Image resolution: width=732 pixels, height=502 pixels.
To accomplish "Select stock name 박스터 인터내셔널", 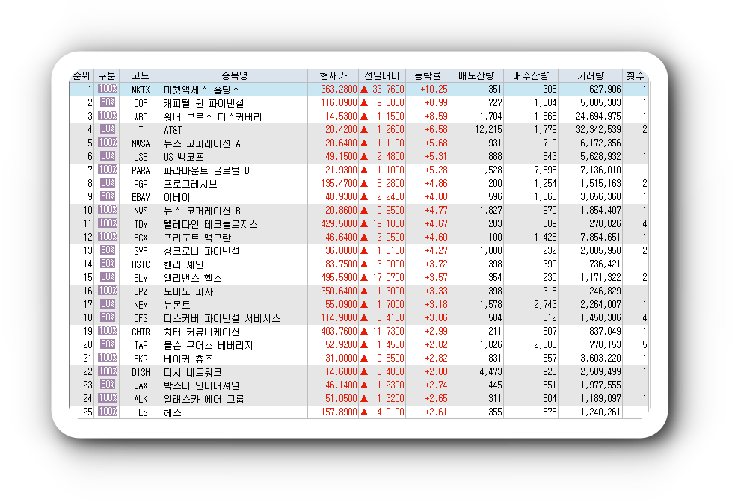I will click(201, 385).
